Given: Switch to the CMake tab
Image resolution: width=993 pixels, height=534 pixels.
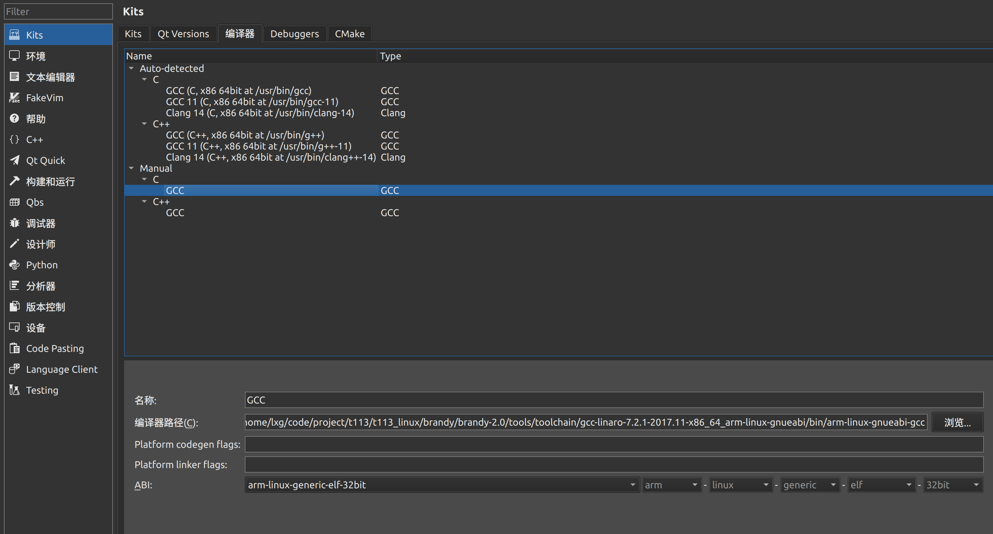Looking at the screenshot, I should pyautogui.click(x=349, y=34).
